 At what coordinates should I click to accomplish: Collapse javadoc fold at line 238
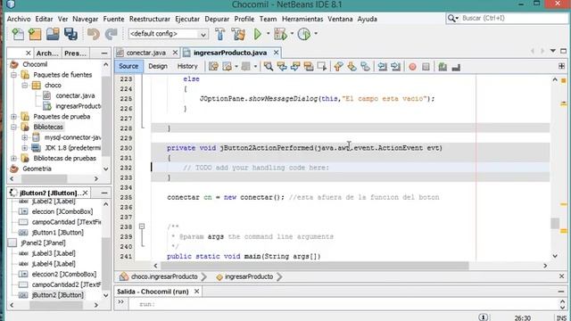[142, 226]
